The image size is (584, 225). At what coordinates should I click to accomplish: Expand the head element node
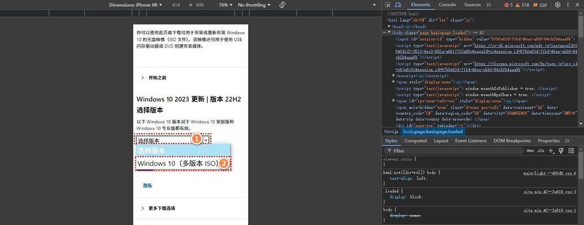point(389,26)
